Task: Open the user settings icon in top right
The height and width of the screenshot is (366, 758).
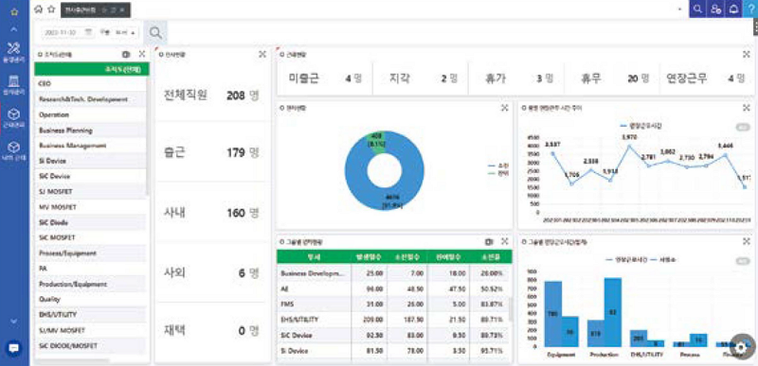Action: click(x=716, y=9)
